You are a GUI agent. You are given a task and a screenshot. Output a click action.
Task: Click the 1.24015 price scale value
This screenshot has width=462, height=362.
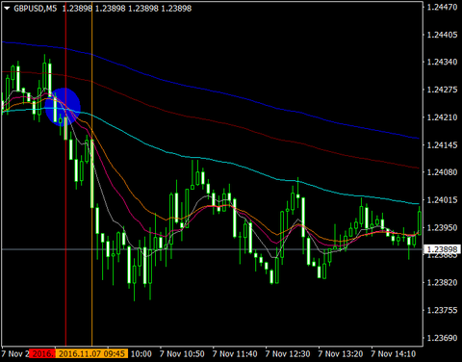tap(442, 200)
